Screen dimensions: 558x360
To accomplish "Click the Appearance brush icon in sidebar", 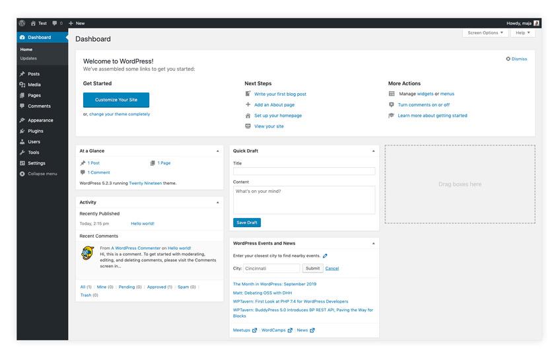I will 22,120.
